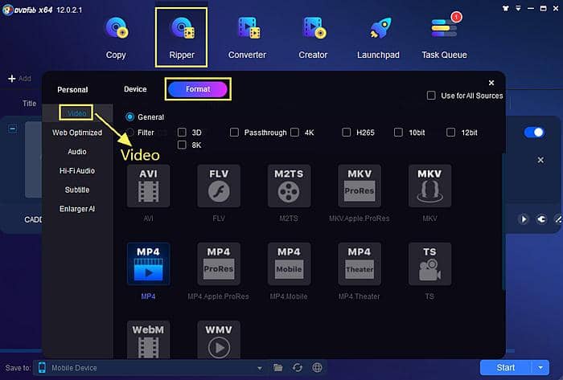Viewport: 563px width, 380px height.
Task: Enable the 12bit filter checkbox
Action: click(x=450, y=133)
